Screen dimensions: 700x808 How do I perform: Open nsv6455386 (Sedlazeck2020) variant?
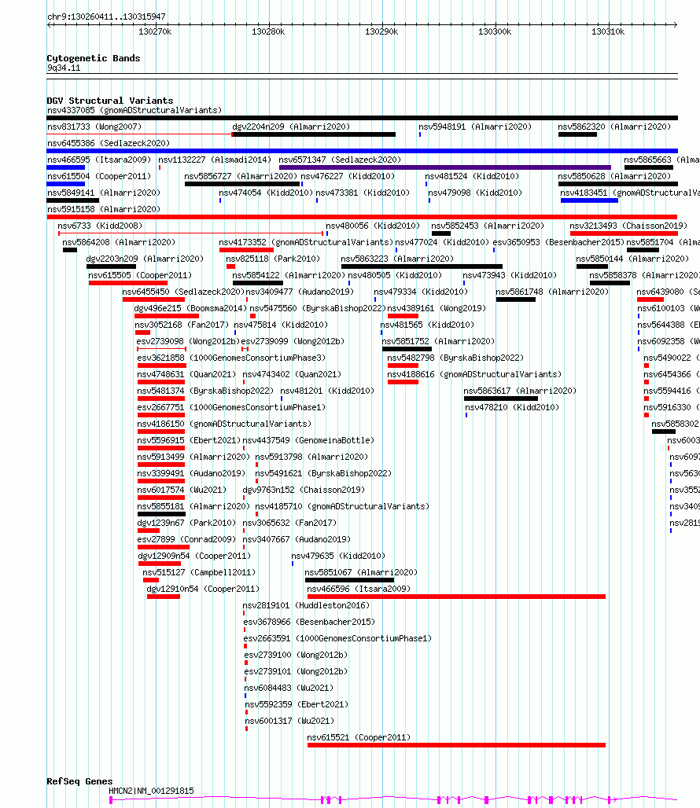click(109, 143)
